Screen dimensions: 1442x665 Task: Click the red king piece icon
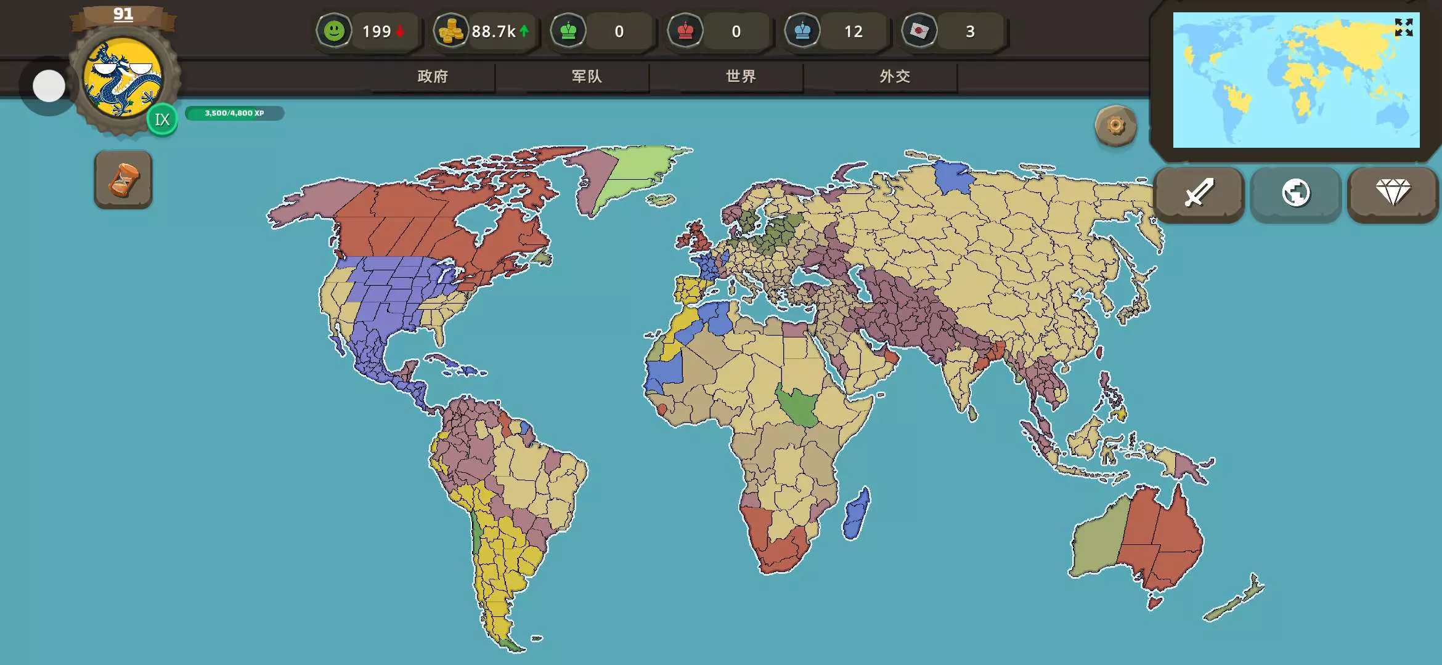tap(685, 31)
